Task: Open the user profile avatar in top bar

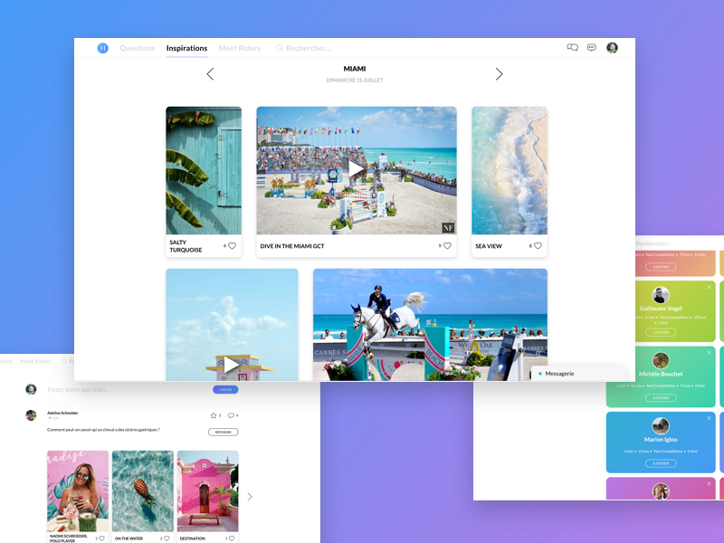Action: 612,48
